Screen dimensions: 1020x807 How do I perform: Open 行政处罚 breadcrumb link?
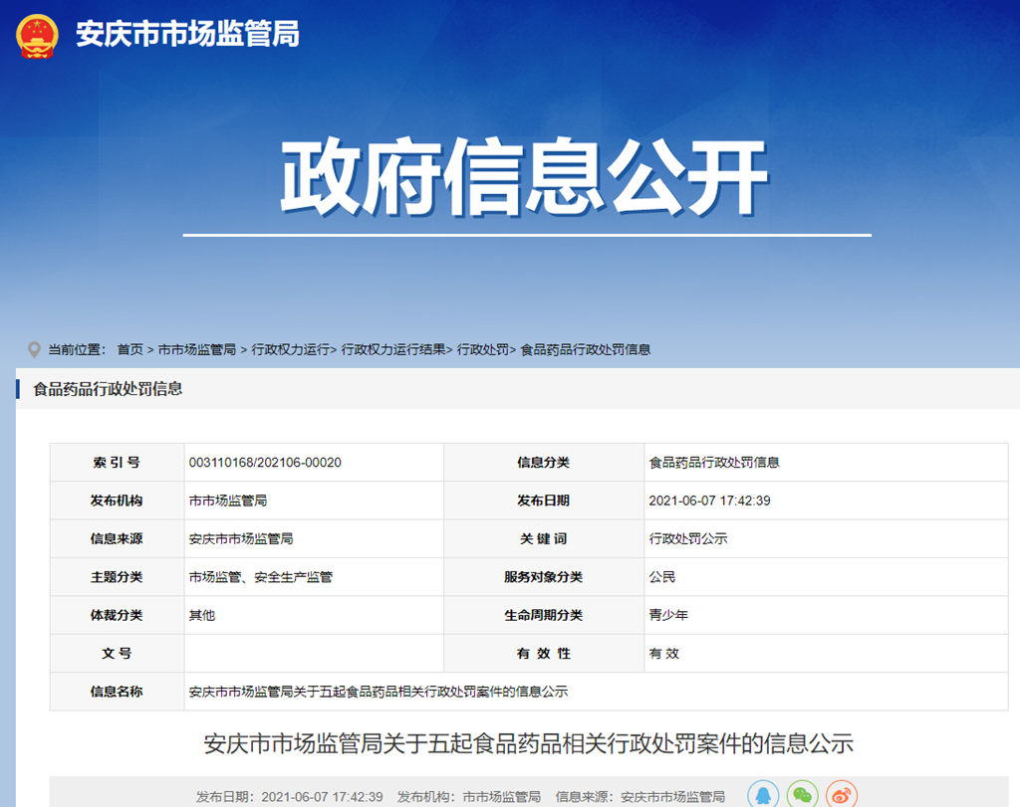[x=483, y=349]
